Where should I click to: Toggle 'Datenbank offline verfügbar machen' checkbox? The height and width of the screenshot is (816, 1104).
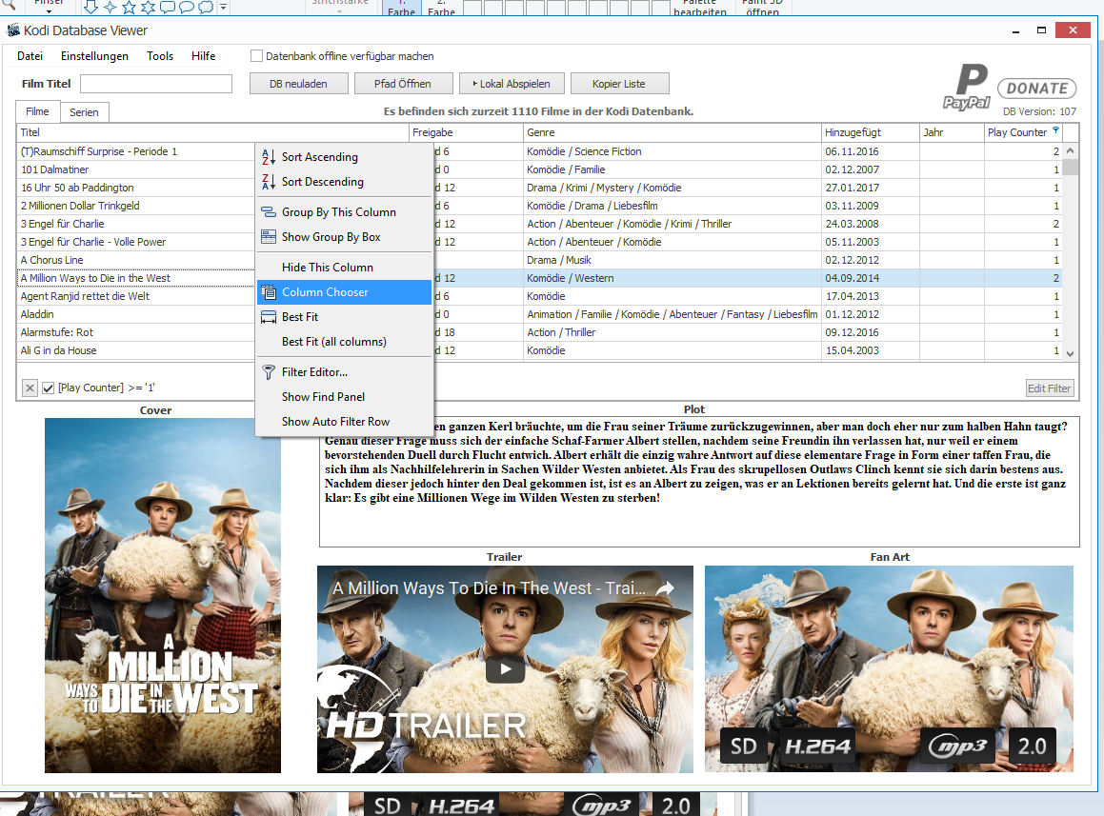pos(257,56)
